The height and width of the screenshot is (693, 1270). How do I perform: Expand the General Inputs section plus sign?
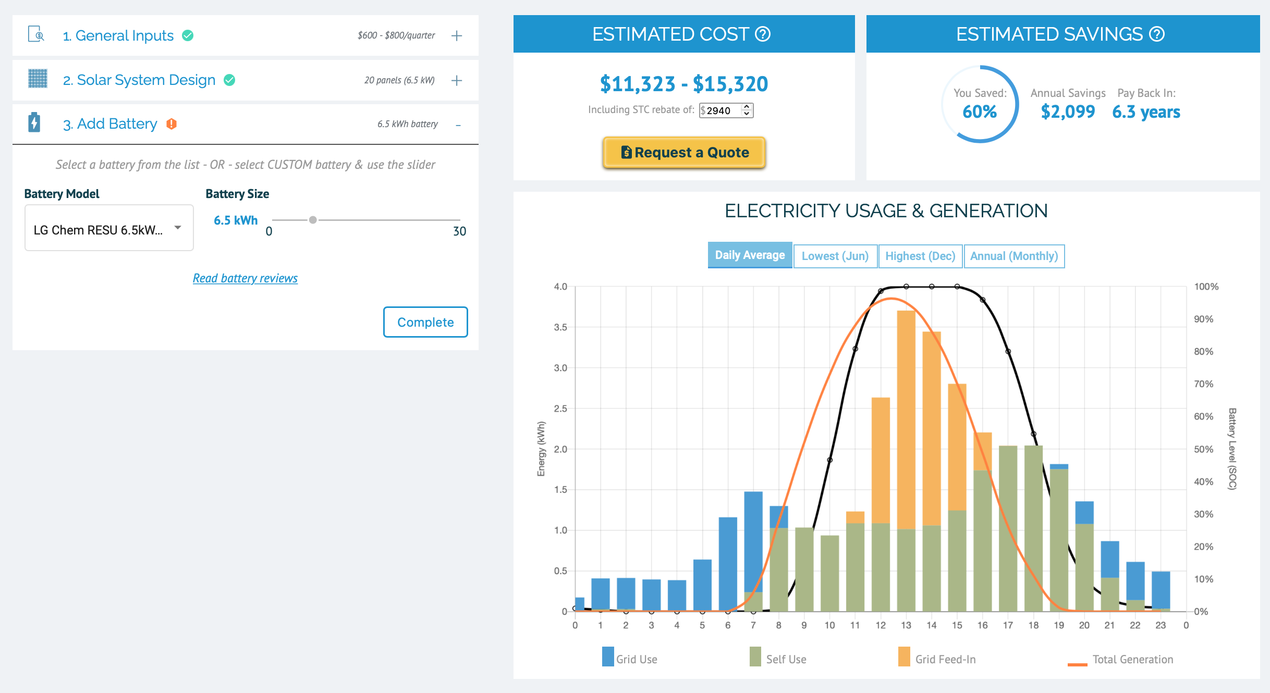457,35
